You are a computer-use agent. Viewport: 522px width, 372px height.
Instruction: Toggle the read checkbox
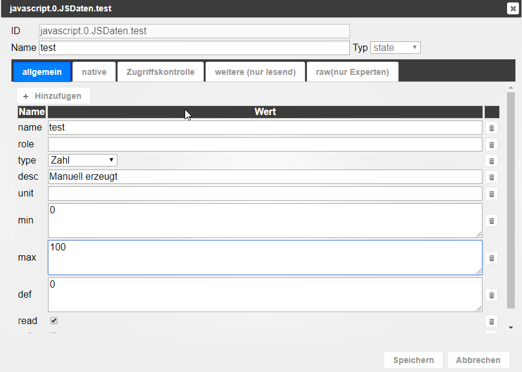coord(53,320)
